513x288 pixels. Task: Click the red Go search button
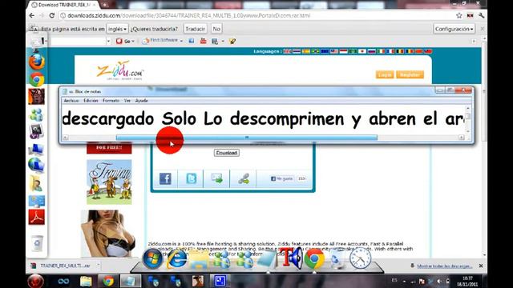[123, 41]
